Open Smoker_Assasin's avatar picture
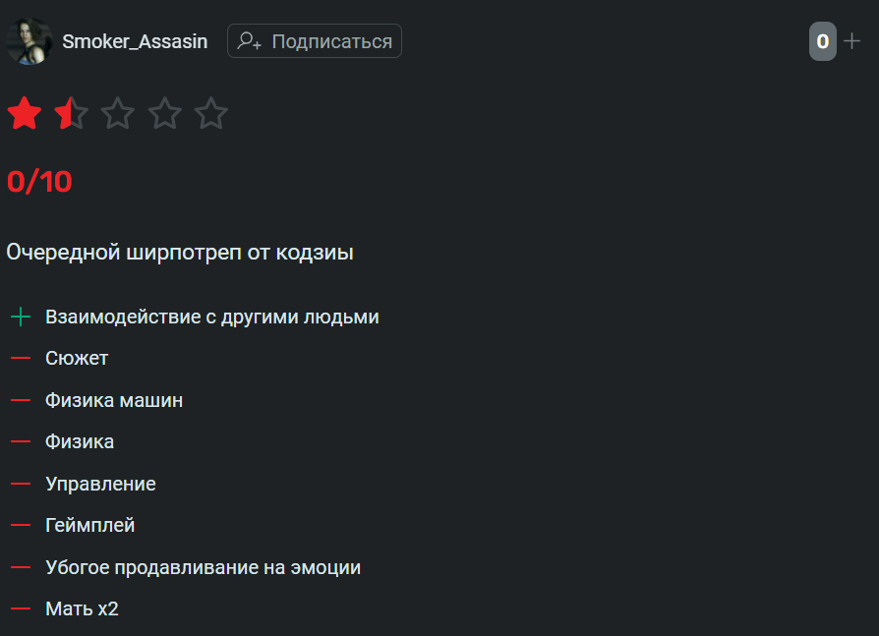Viewport: 879px width, 636px height. 29,41
